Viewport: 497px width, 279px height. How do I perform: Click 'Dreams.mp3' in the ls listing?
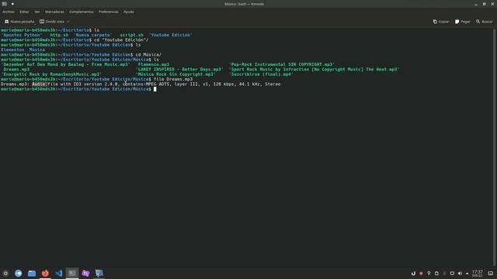16,69
